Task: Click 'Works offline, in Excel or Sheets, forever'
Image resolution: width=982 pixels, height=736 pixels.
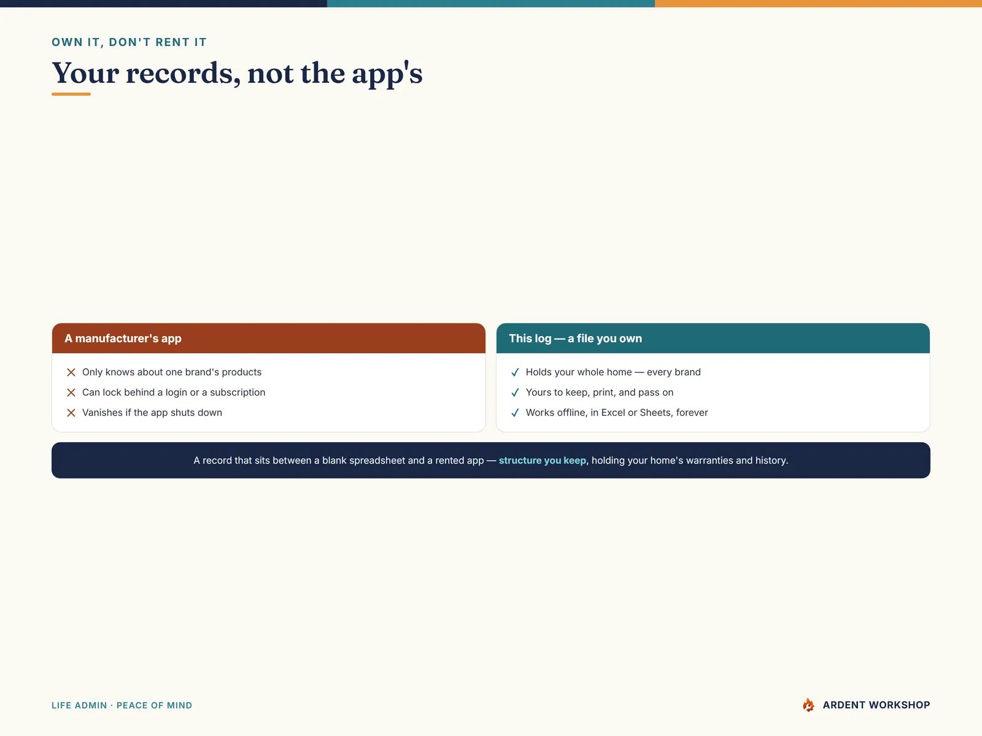Action: (x=617, y=413)
